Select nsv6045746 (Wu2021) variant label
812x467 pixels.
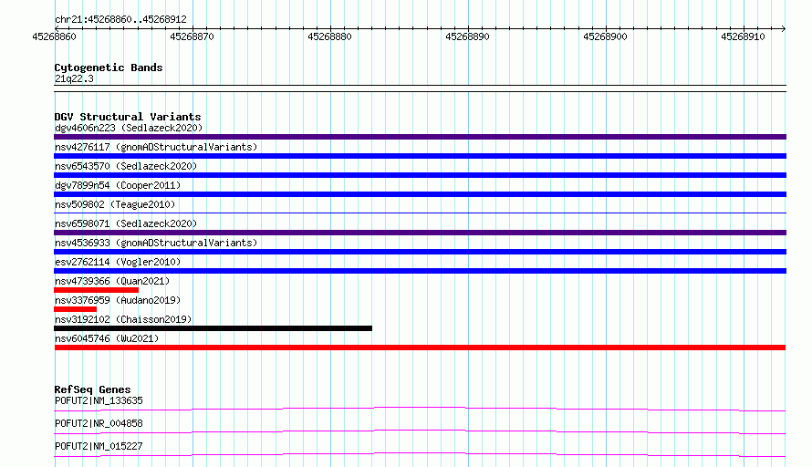[107, 338]
